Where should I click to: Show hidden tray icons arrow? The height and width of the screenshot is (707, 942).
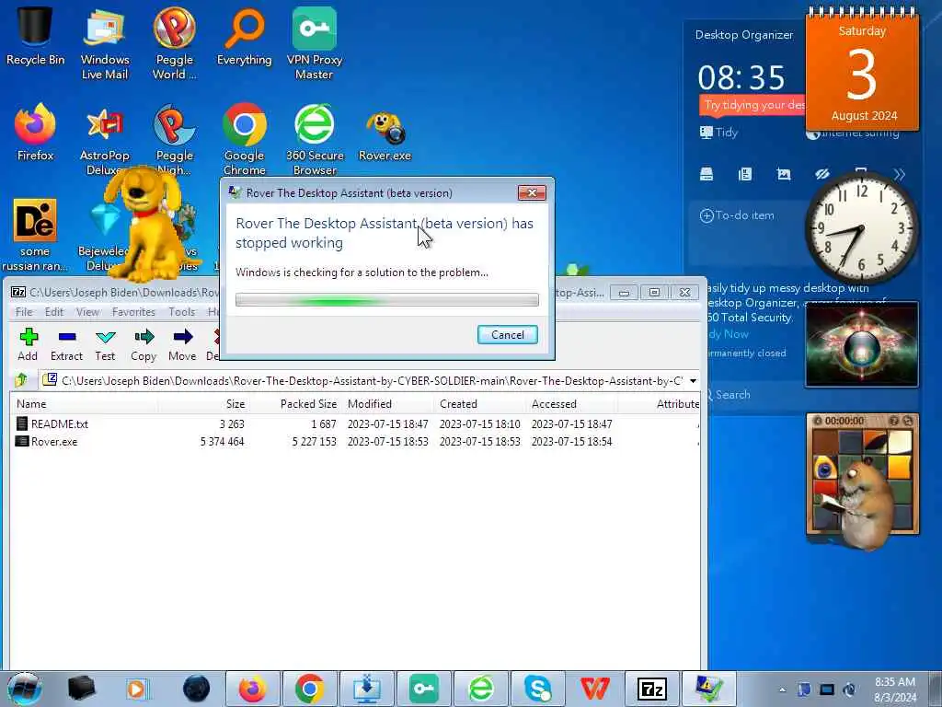pos(782,690)
